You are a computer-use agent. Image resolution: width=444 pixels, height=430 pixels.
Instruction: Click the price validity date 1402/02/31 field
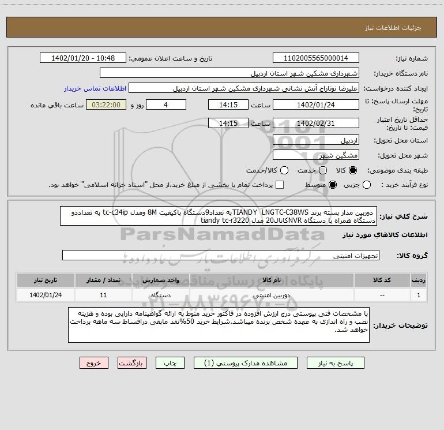click(x=316, y=123)
